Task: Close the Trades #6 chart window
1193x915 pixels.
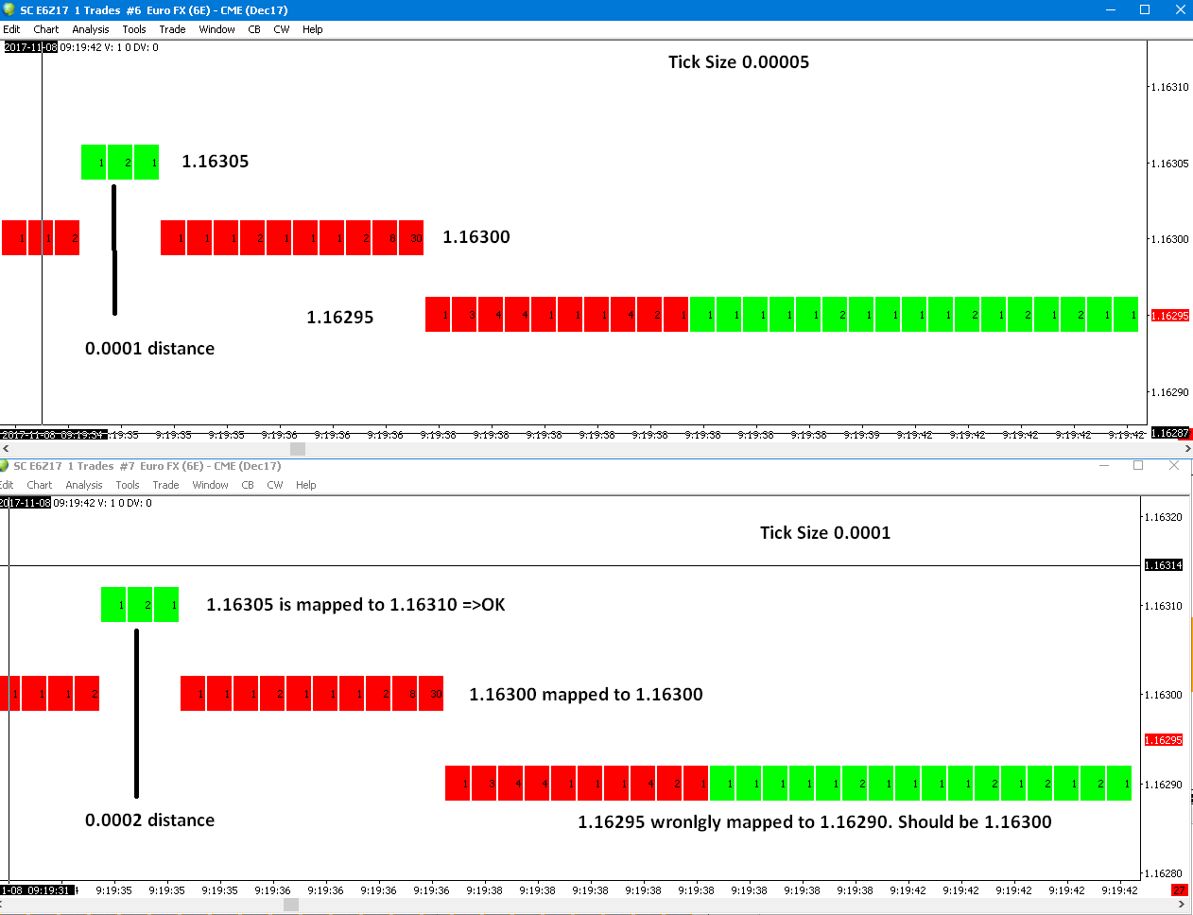Action: click(x=1180, y=10)
